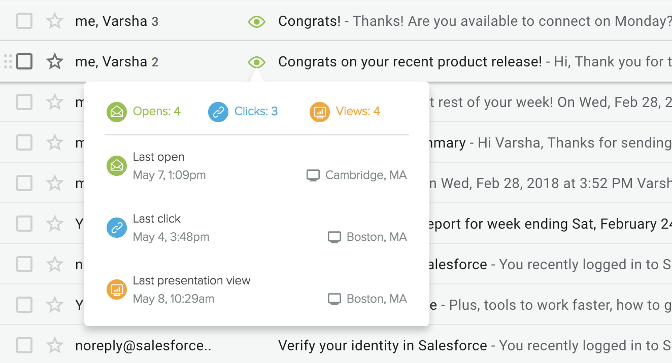Click desktop device icon beside Cambridge, MA
The height and width of the screenshot is (363, 672).
click(x=313, y=175)
